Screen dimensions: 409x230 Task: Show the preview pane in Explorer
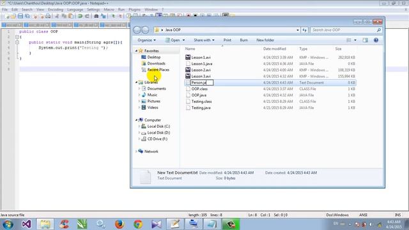pos(365,40)
